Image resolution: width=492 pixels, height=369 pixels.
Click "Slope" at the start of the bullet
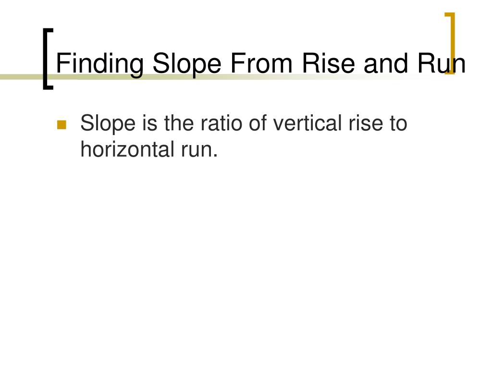click(108, 124)
